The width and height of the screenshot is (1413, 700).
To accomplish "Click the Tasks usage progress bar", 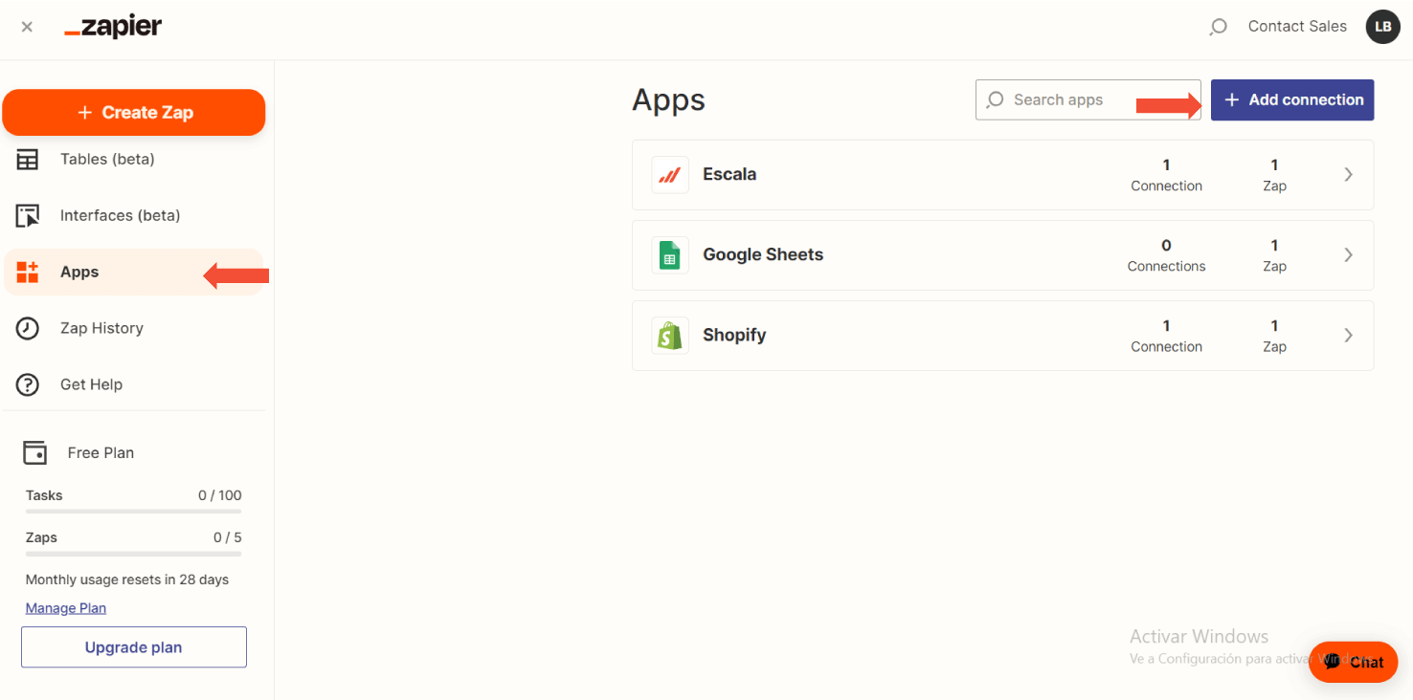I will click(x=134, y=512).
